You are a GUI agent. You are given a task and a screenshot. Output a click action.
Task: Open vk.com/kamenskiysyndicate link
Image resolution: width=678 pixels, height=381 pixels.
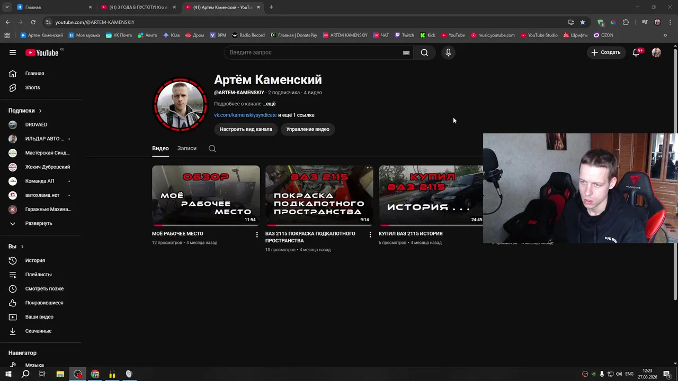click(245, 115)
